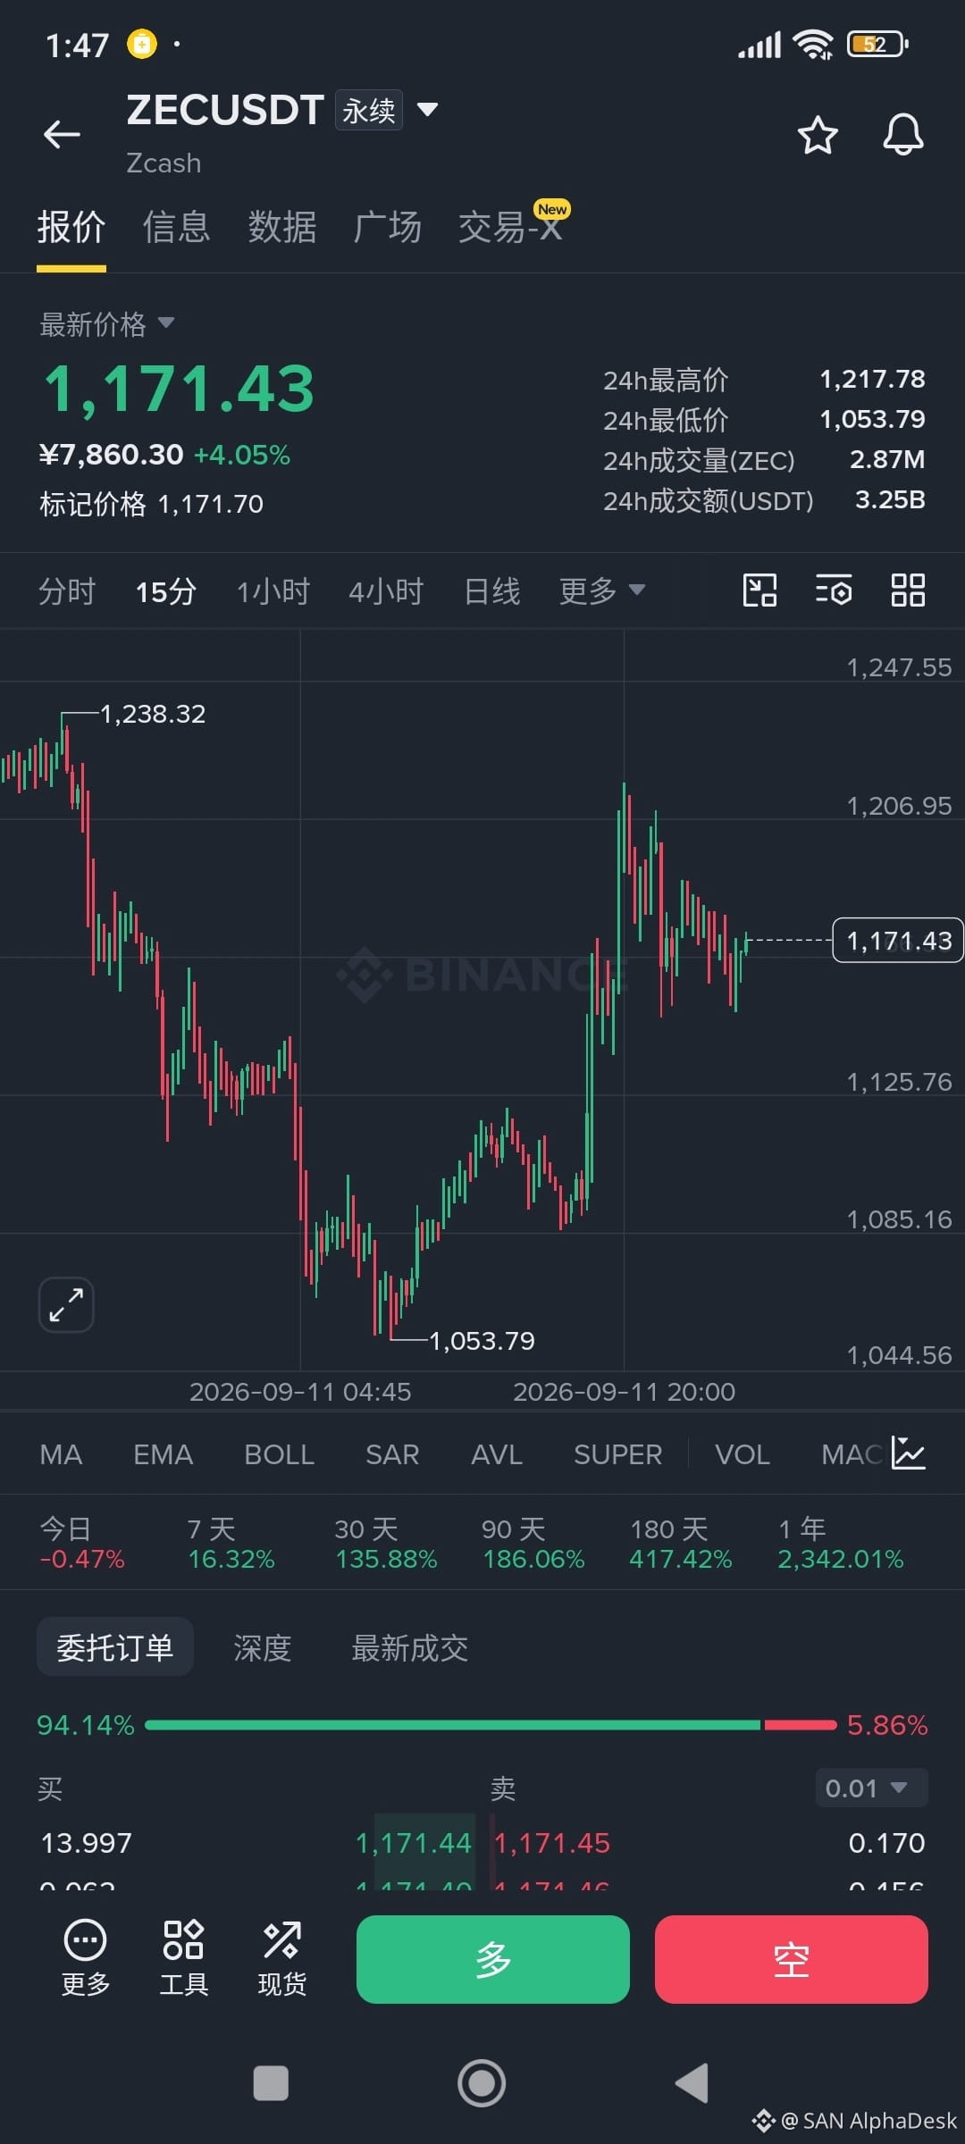This screenshot has width=965, height=2144.
Task: Open price alert bell icon
Action: (x=903, y=135)
